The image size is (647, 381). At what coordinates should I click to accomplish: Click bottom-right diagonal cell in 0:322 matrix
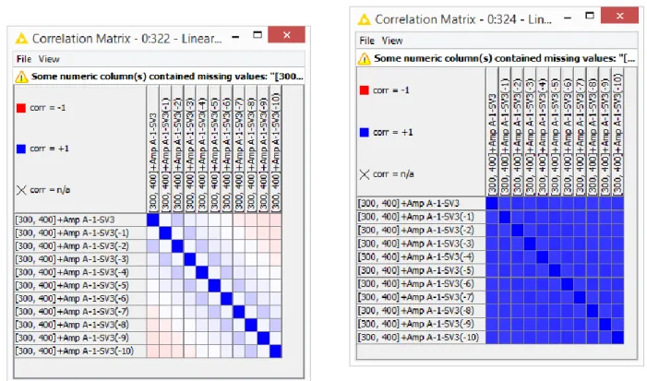(276, 351)
